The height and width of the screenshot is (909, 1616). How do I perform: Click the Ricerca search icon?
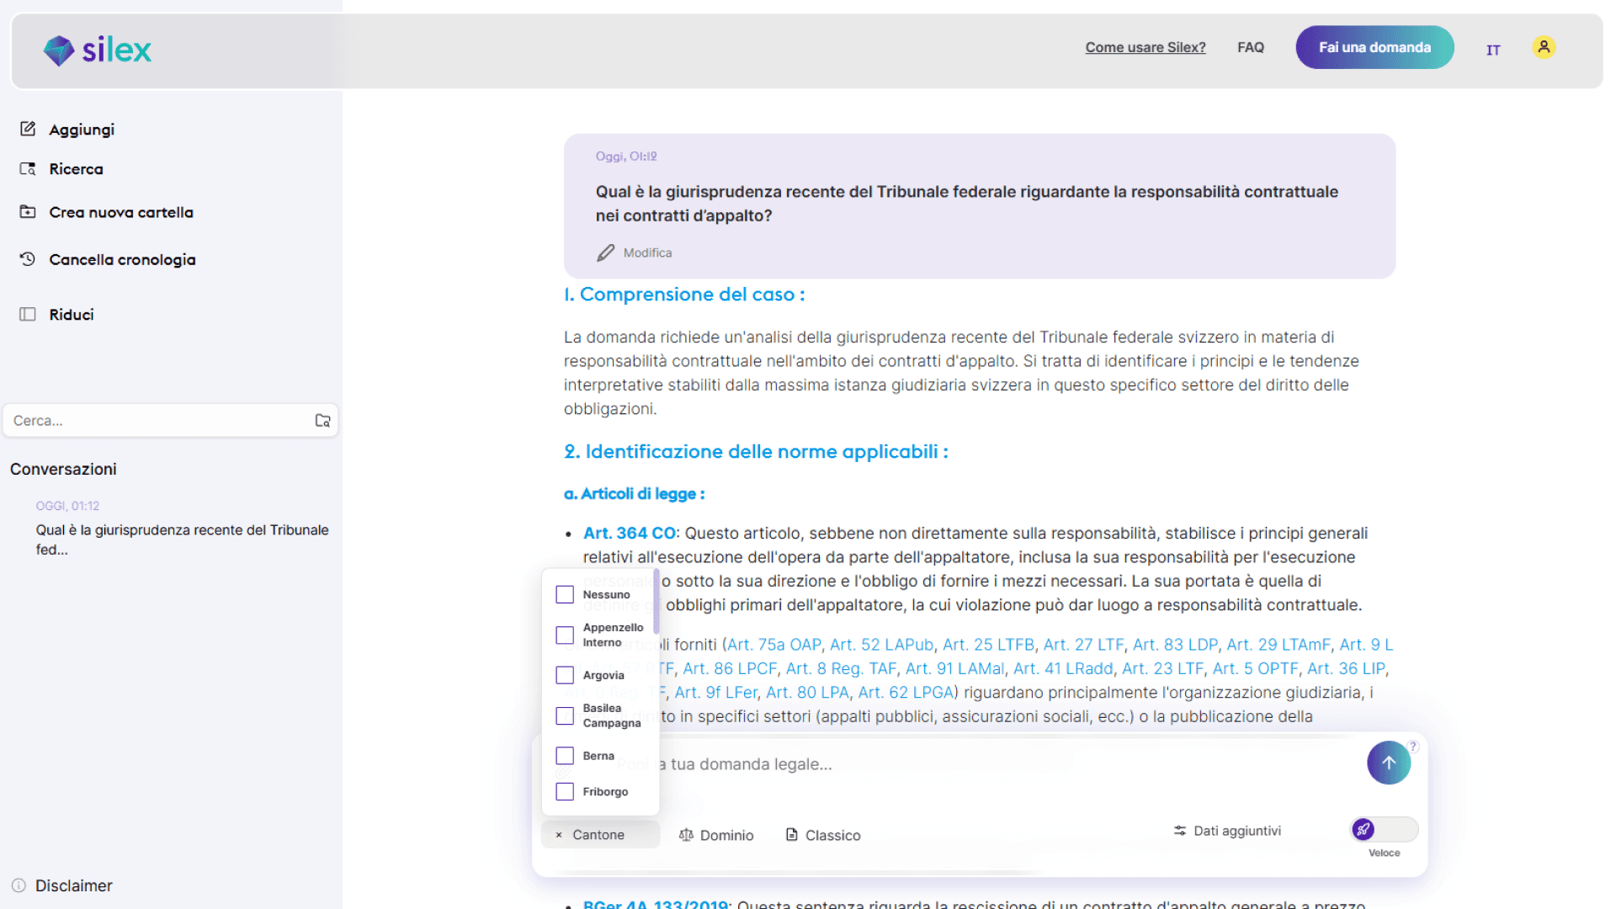pyautogui.click(x=28, y=169)
